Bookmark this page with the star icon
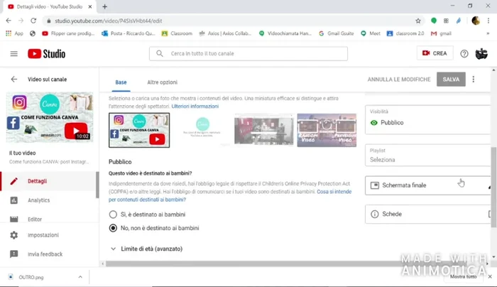The height and width of the screenshot is (287, 497). (x=418, y=21)
